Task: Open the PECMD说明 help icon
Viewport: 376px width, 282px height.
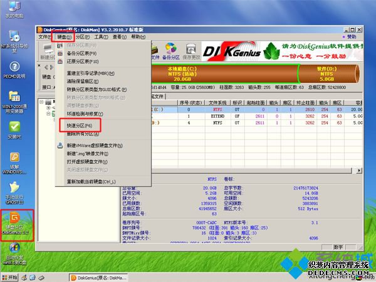Action: coord(14,70)
